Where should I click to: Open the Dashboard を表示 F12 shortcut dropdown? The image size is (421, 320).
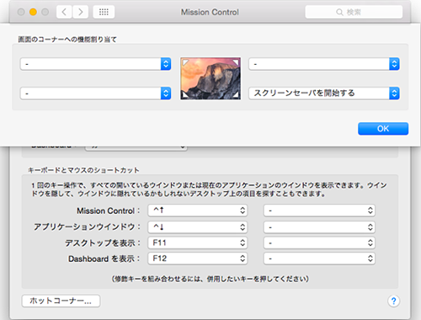(x=197, y=259)
